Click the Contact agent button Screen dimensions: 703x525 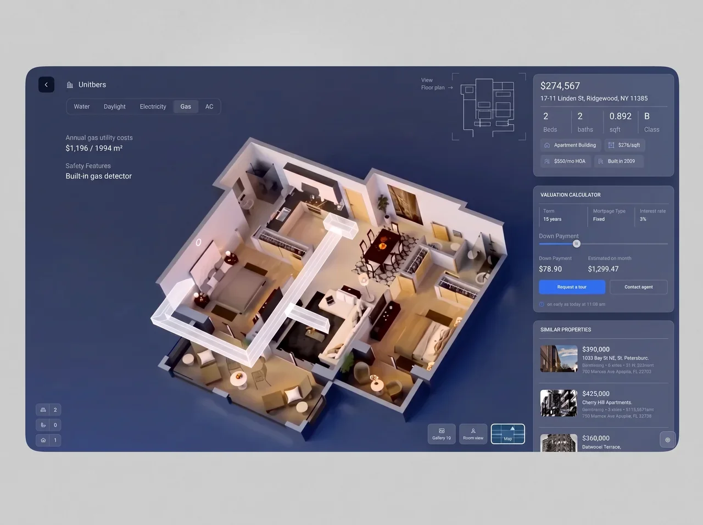(x=638, y=287)
